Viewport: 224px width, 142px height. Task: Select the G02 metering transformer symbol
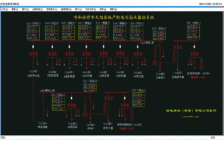click(174, 59)
